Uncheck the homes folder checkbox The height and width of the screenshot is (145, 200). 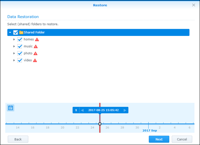[20, 39]
